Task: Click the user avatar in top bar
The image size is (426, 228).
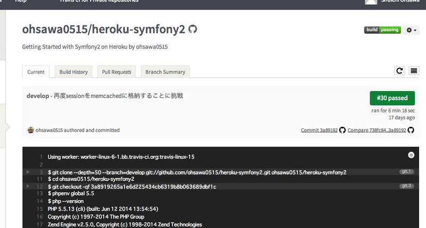Action: (371, 2)
